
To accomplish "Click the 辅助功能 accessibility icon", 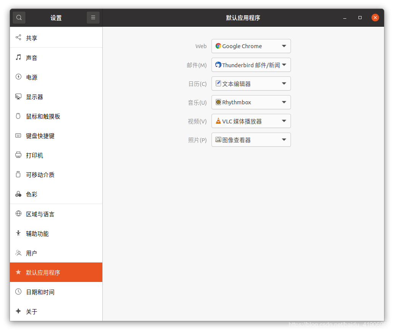I will point(18,233).
